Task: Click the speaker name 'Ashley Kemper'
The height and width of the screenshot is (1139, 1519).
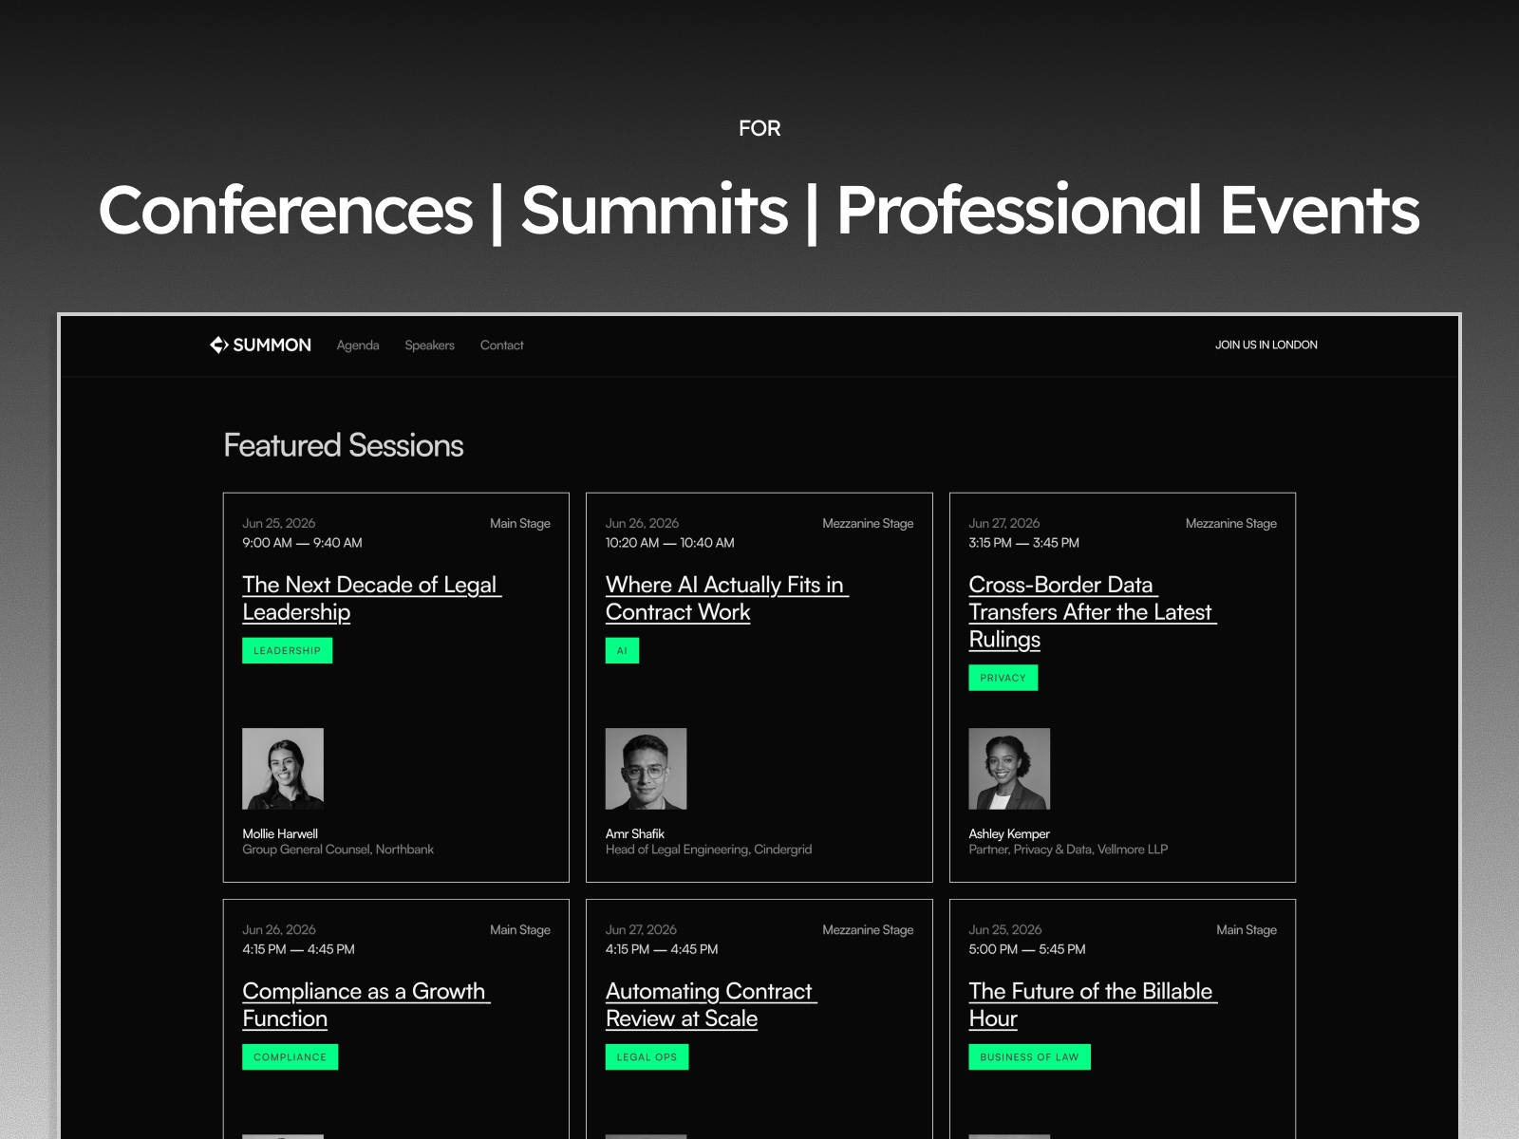Action: click(1009, 833)
